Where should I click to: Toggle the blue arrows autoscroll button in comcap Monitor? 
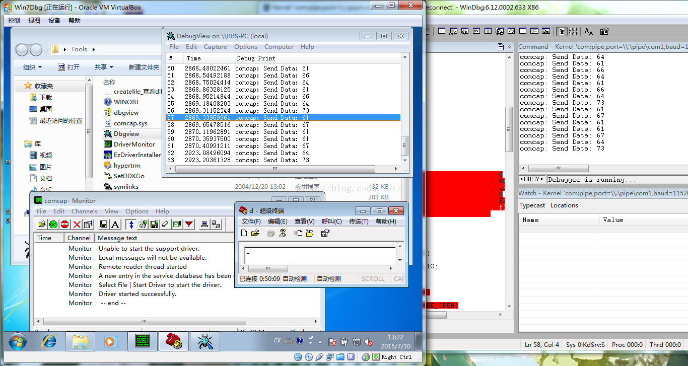(131, 224)
